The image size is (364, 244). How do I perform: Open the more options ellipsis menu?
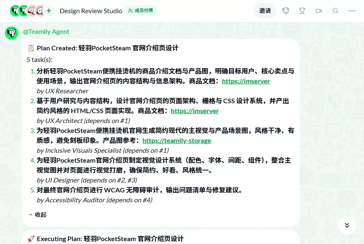[352, 11]
